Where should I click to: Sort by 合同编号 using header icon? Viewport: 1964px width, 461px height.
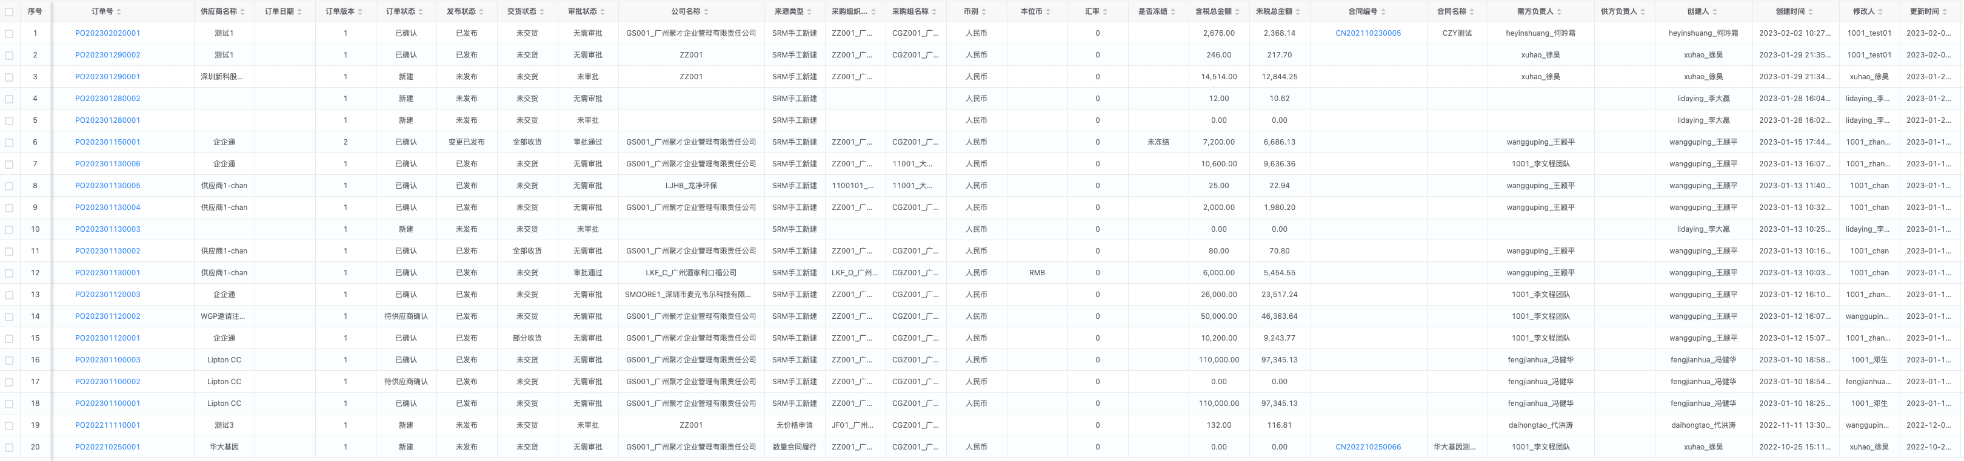tap(1383, 11)
